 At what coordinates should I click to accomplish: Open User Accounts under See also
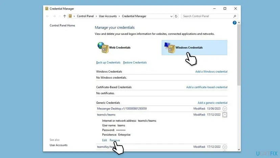click(59, 145)
